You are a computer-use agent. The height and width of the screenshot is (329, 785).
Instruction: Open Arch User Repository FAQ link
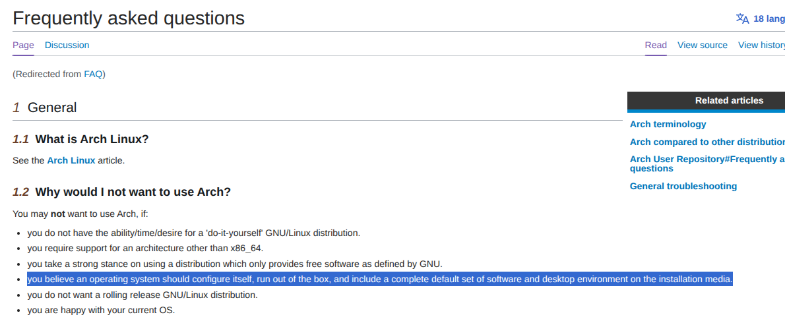coord(707,164)
